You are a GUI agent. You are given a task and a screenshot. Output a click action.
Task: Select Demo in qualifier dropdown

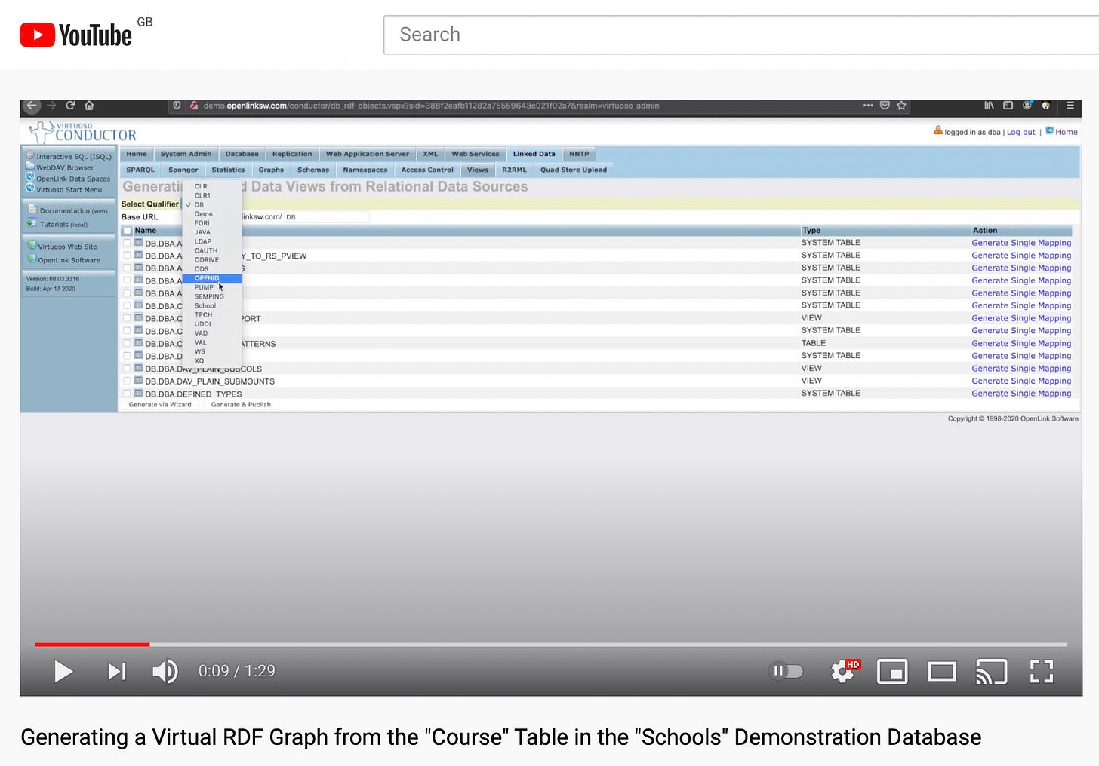212,214
